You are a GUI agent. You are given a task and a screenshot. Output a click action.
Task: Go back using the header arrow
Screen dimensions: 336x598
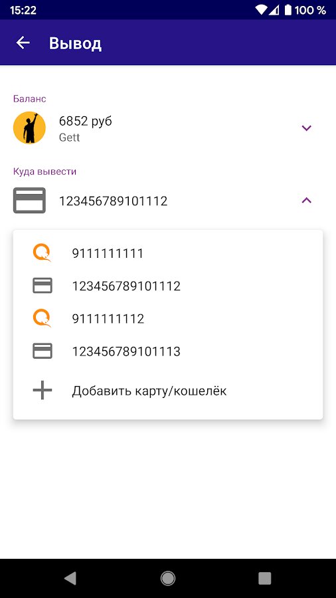23,43
